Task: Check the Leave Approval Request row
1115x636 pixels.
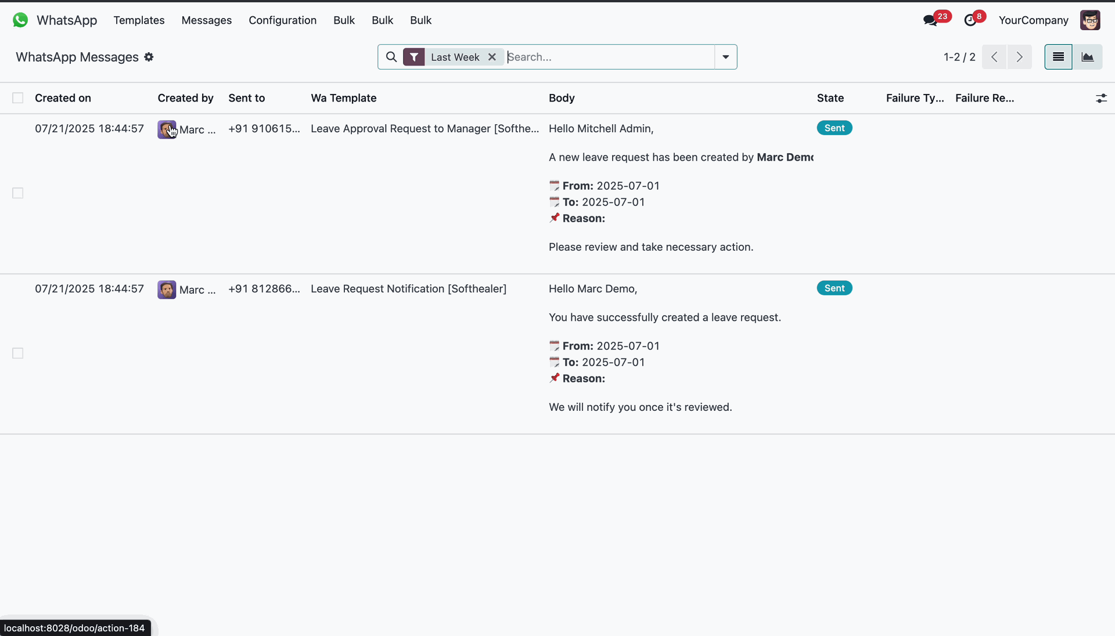Action: click(18, 193)
